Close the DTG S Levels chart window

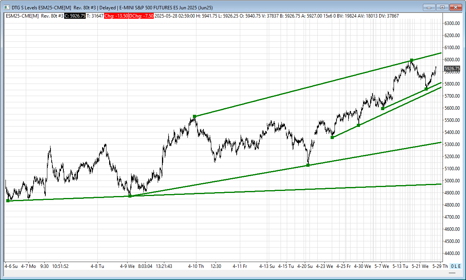455,7
